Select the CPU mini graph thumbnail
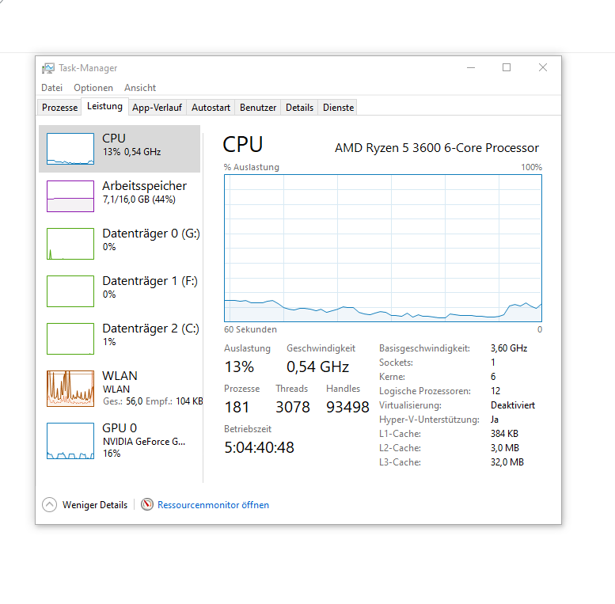 [x=70, y=149]
